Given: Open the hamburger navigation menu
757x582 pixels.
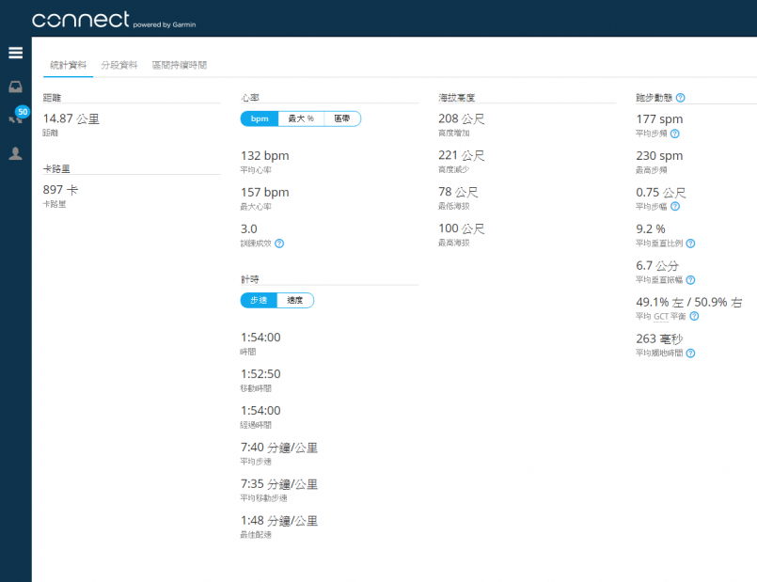Looking at the screenshot, I should click(15, 53).
